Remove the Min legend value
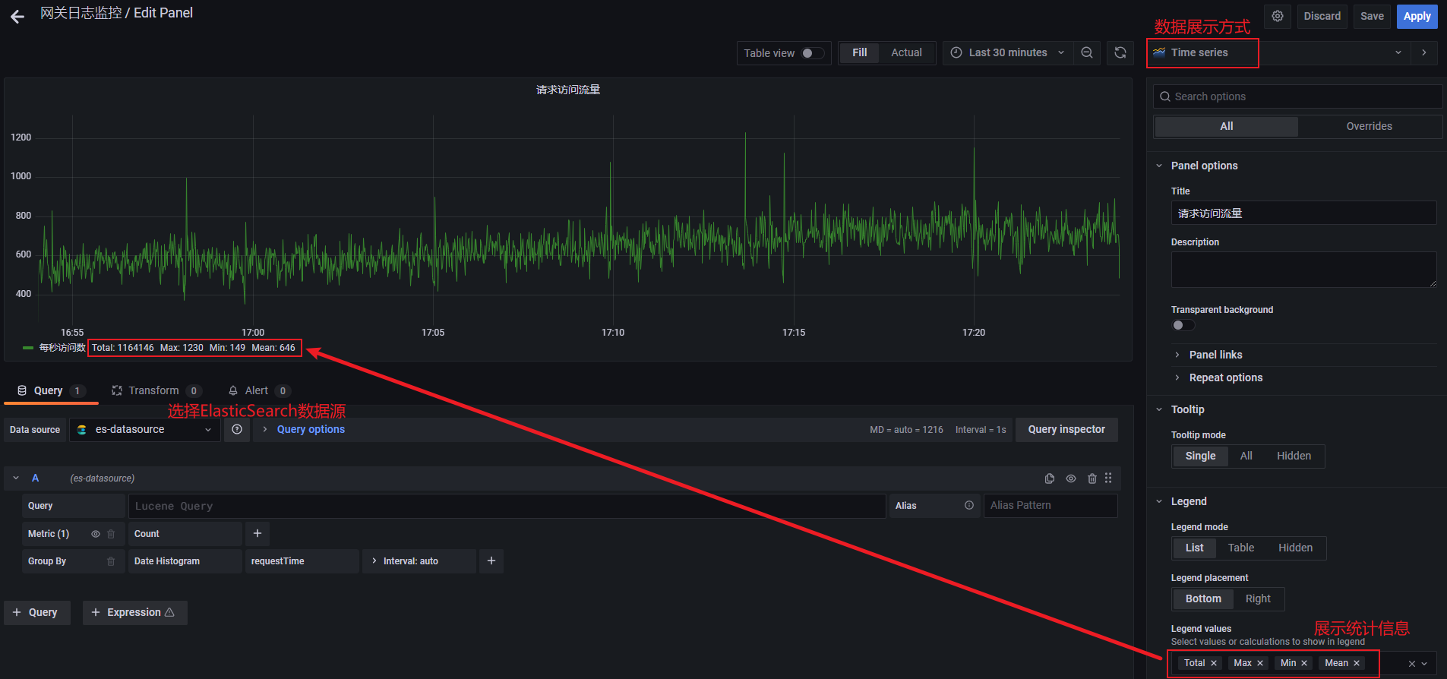The height and width of the screenshot is (679, 1447). [x=1304, y=663]
